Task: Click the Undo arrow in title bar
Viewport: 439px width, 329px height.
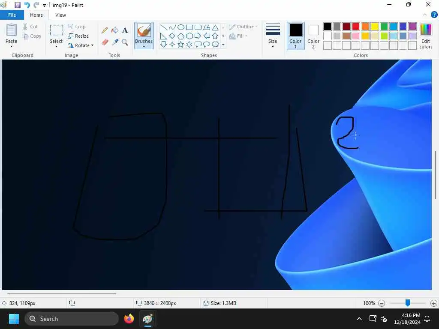Action: (27, 5)
